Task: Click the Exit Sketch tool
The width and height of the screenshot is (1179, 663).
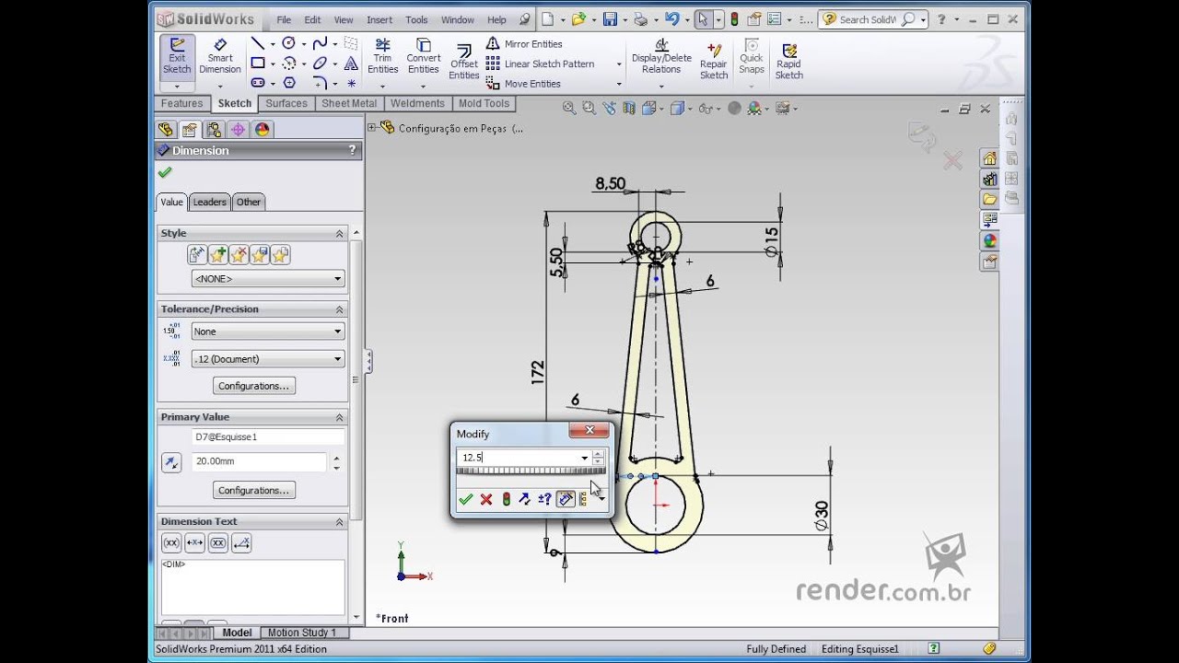Action: click(177, 57)
